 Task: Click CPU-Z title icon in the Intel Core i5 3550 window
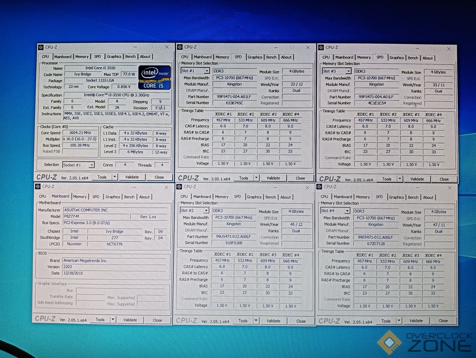point(41,47)
